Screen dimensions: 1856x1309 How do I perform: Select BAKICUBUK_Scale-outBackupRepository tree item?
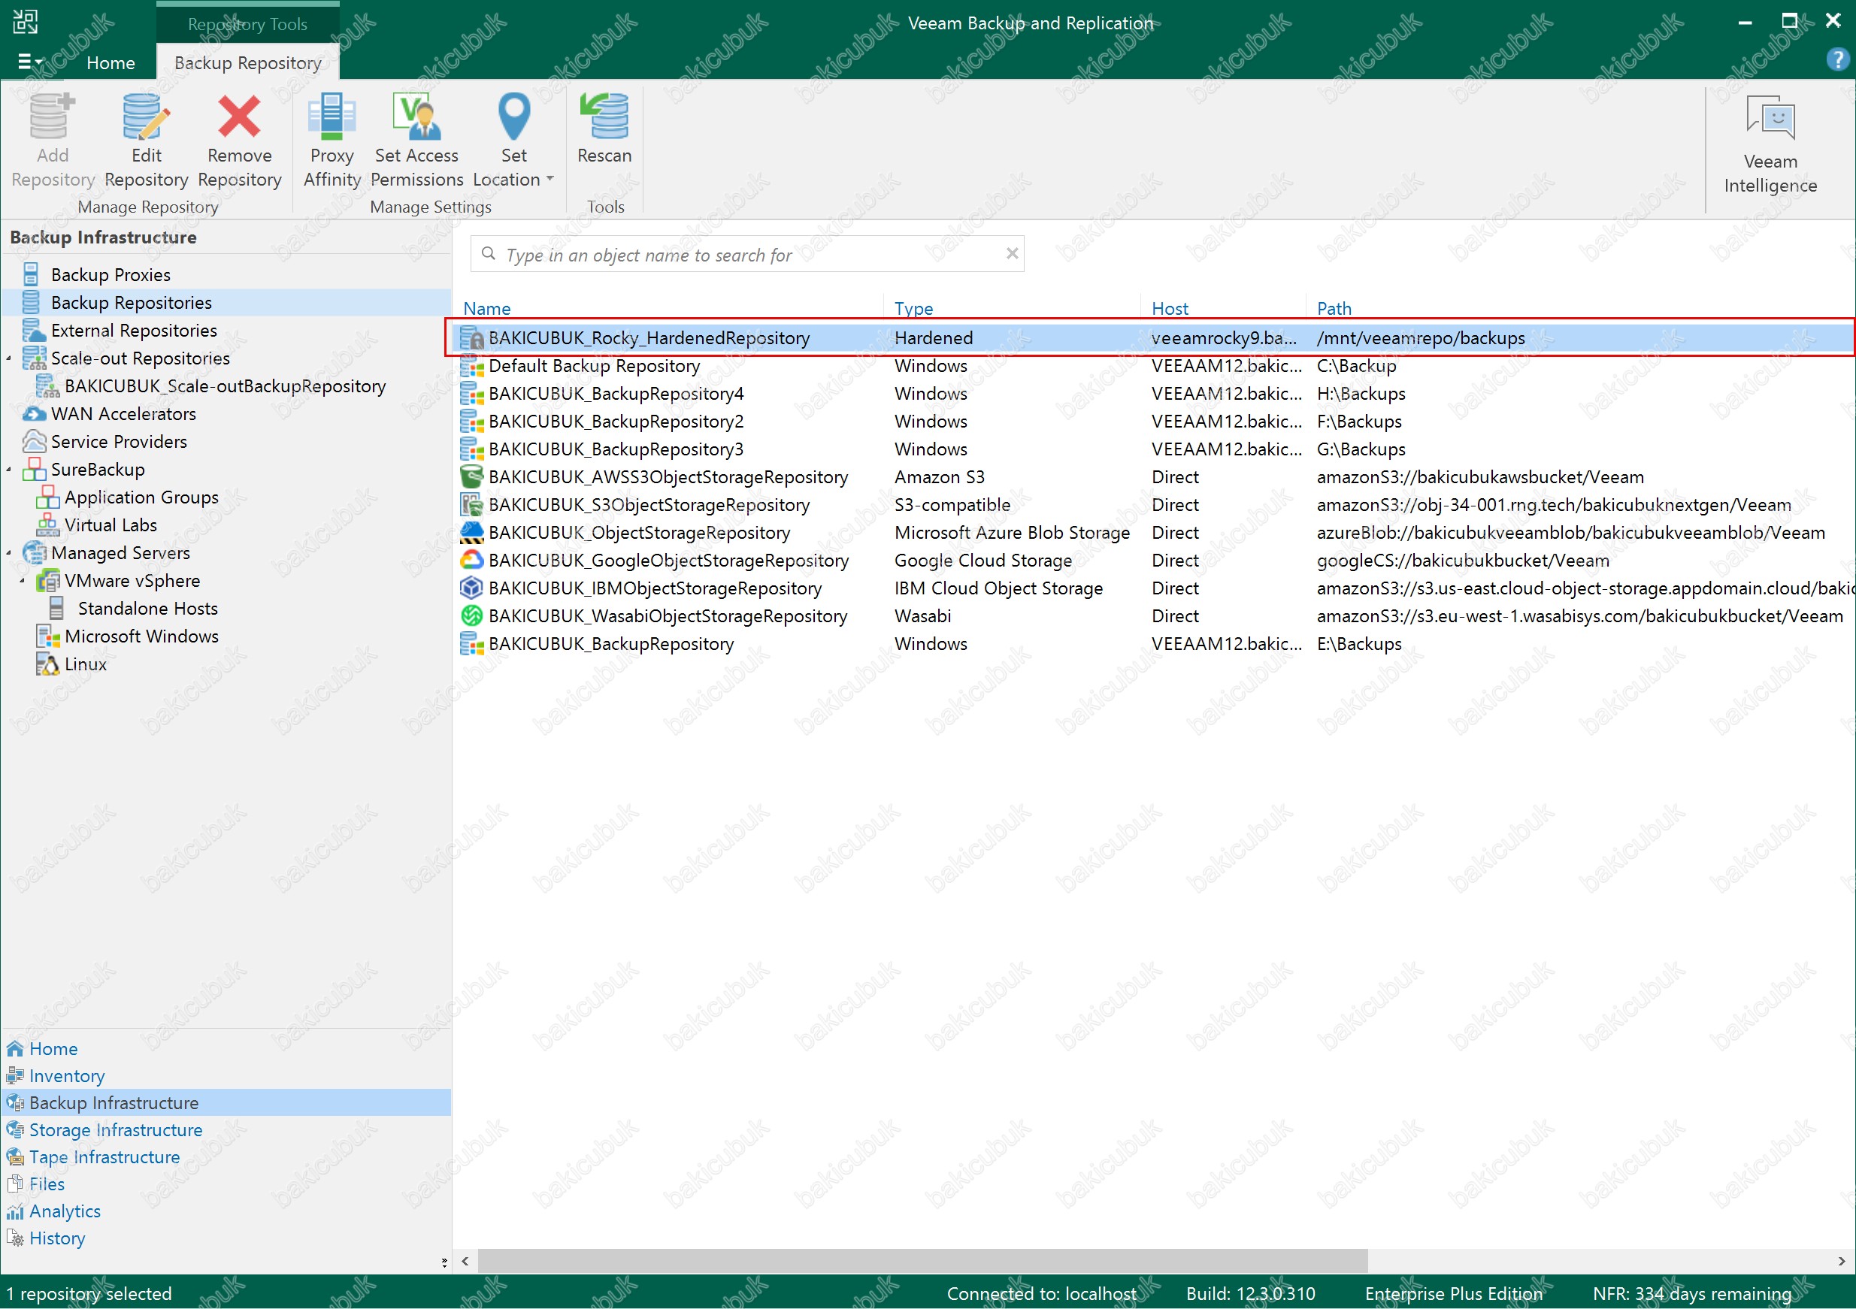225,386
